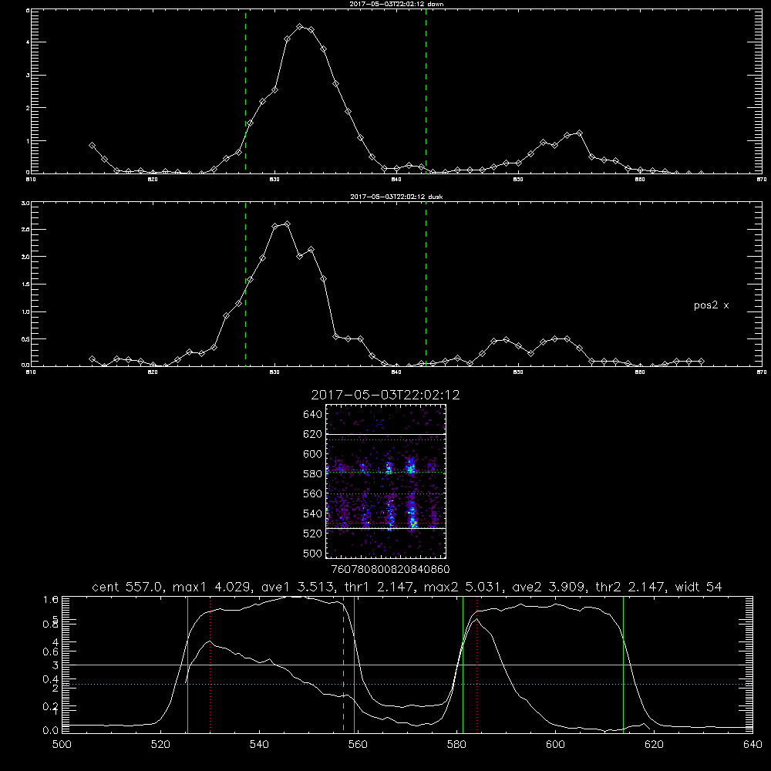This screenshot has width=771, height=771.
Task: Click the green vertical line near 581
Action: 463,664
